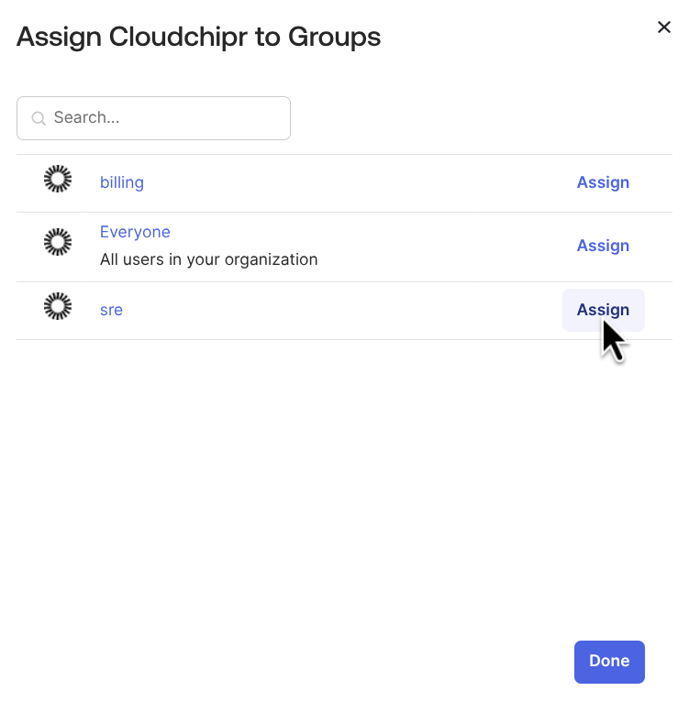Click the sre group icon

click(x=58, y=306)
